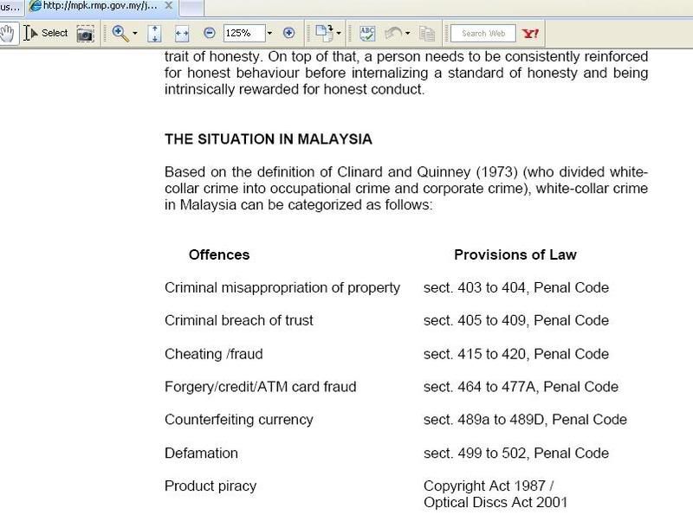Set view to Fit Page height

pyautogui.click(x=155, y=33)
